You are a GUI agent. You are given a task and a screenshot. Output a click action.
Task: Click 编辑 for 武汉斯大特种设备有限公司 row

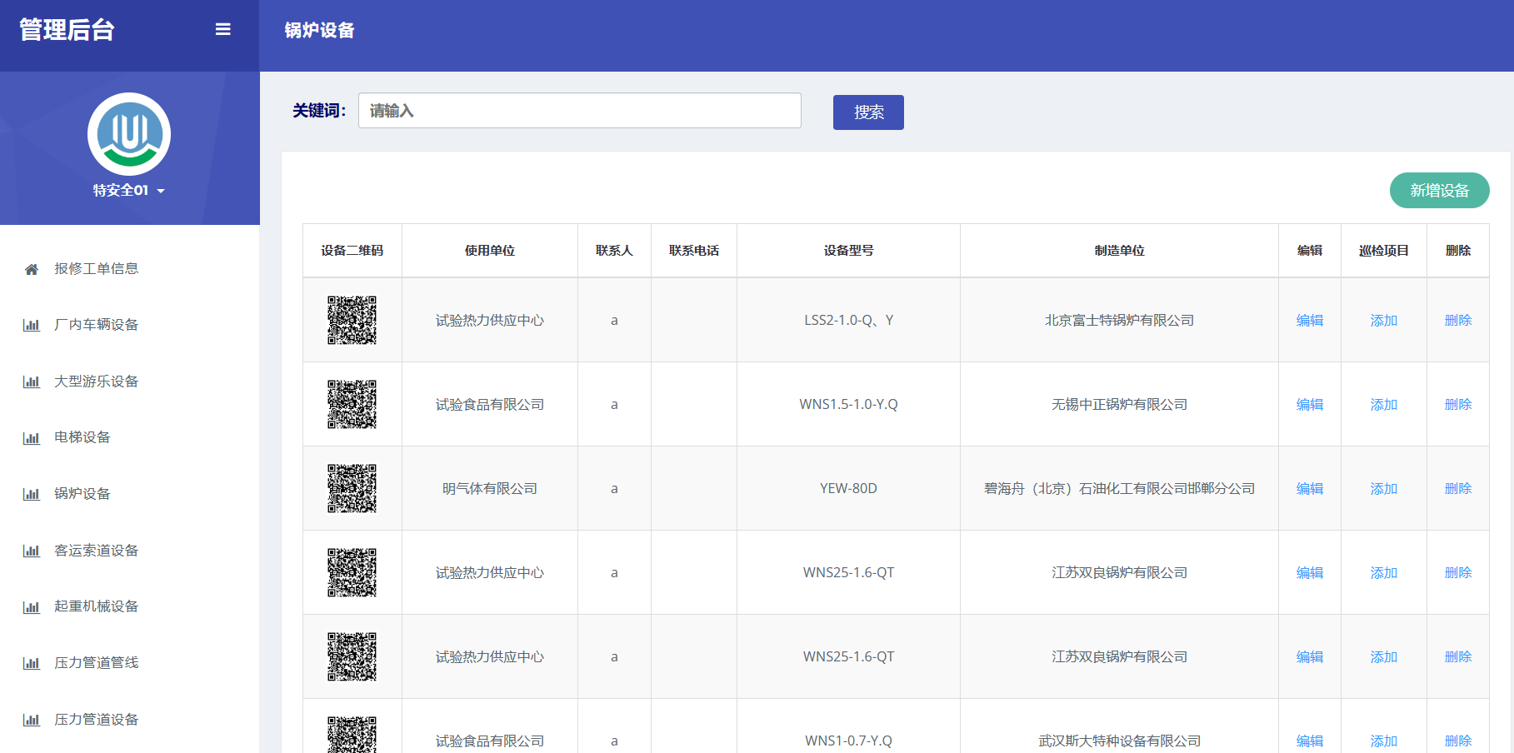pyautogui.click(x=1310, y=741)
